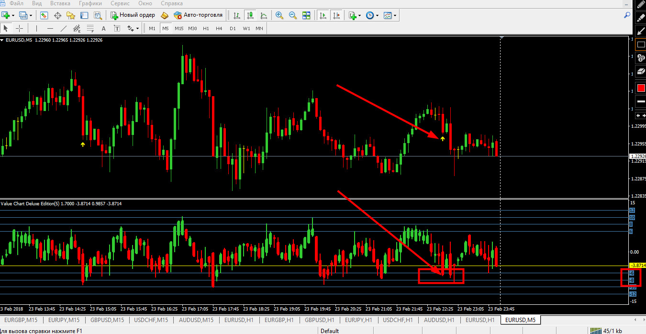Toggle chart auto scroll
The image size is (646, 334).
(323, 15)
